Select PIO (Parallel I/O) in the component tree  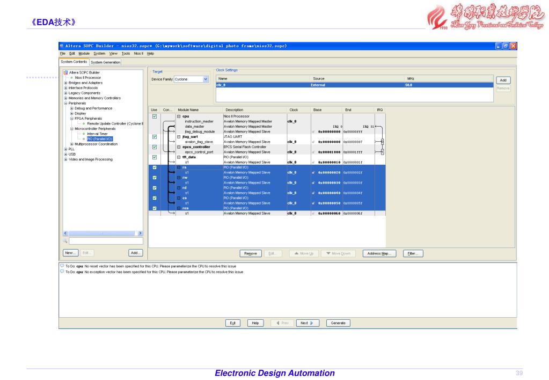[100, 139]
